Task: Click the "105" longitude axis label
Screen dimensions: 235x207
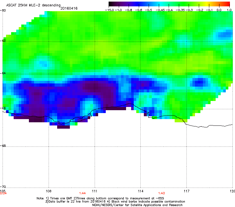Action: point(3,191)
